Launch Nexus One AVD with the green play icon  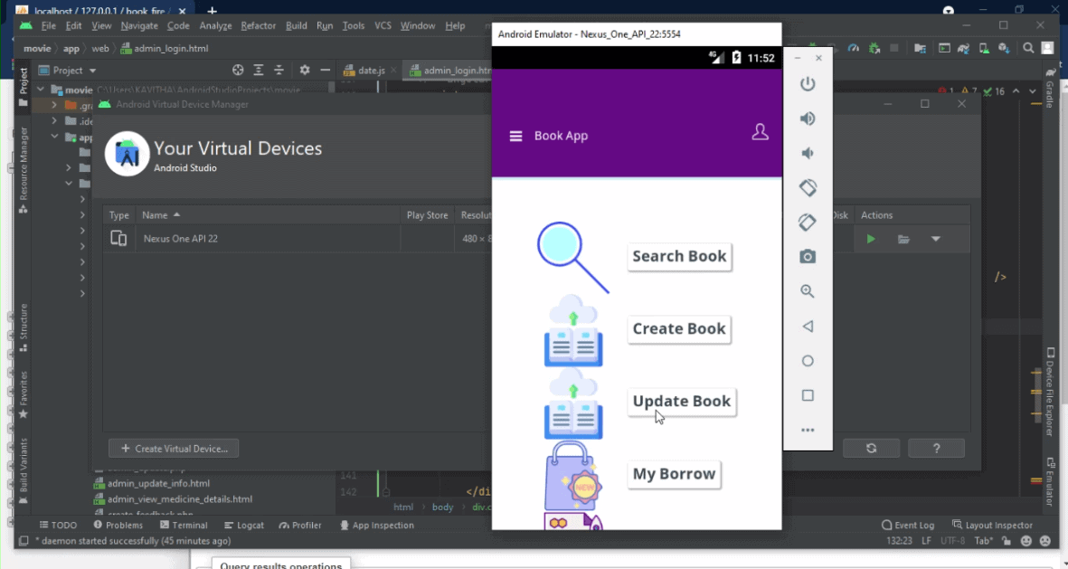870,239
